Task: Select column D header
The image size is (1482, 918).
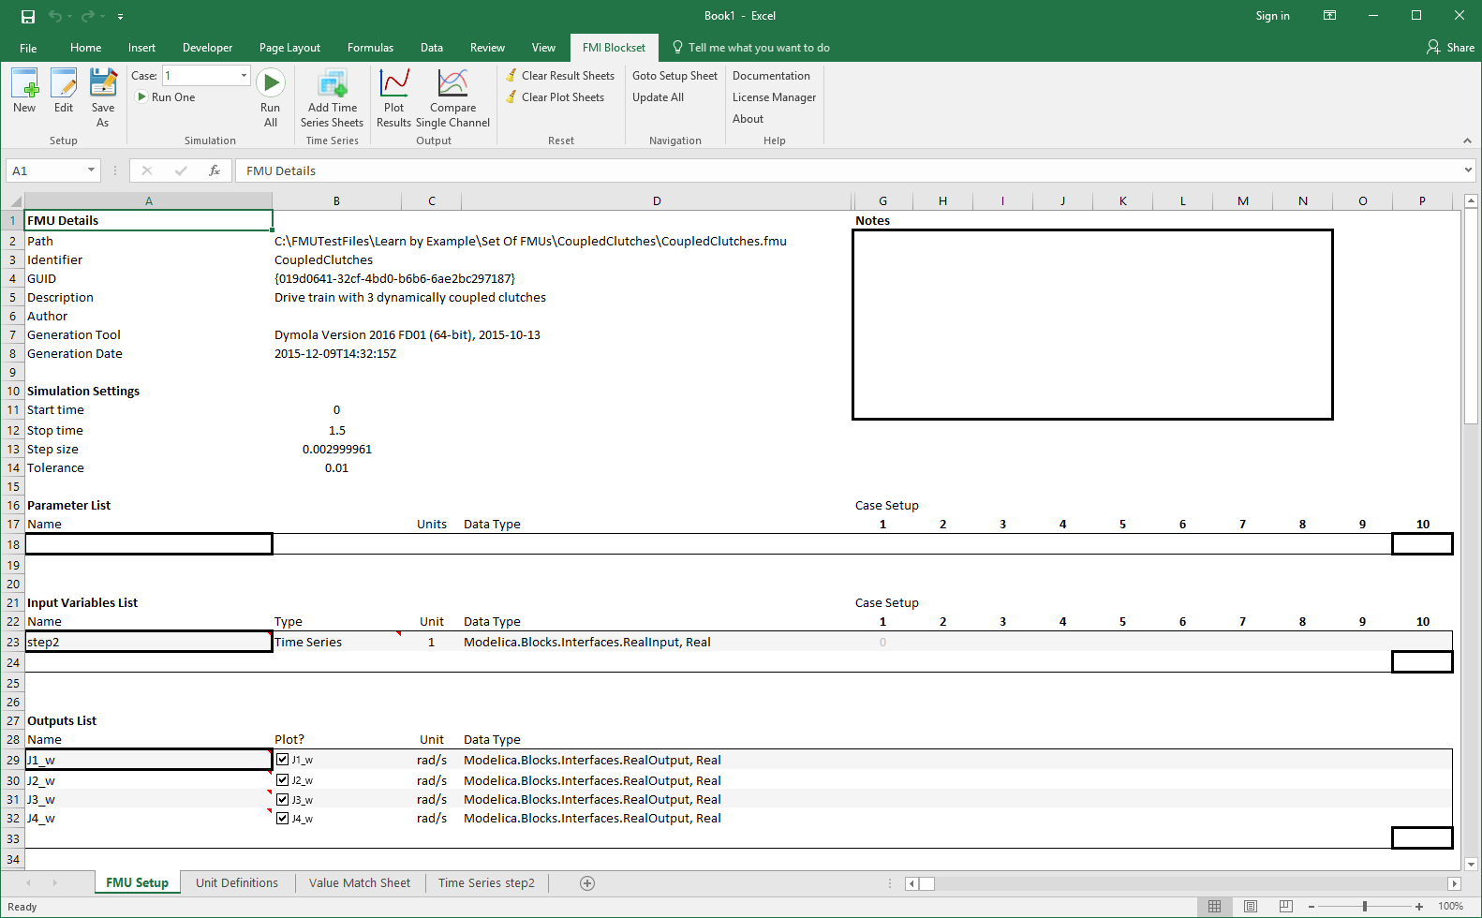Action: [x=657, y=201]
